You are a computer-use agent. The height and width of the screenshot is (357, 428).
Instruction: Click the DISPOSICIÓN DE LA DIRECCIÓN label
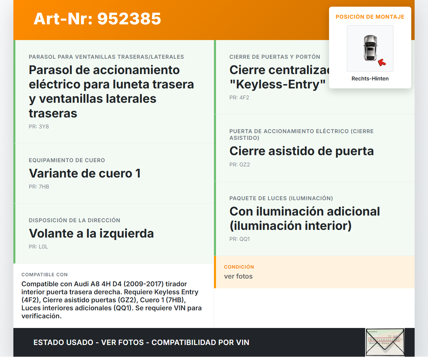coord(75,220)
